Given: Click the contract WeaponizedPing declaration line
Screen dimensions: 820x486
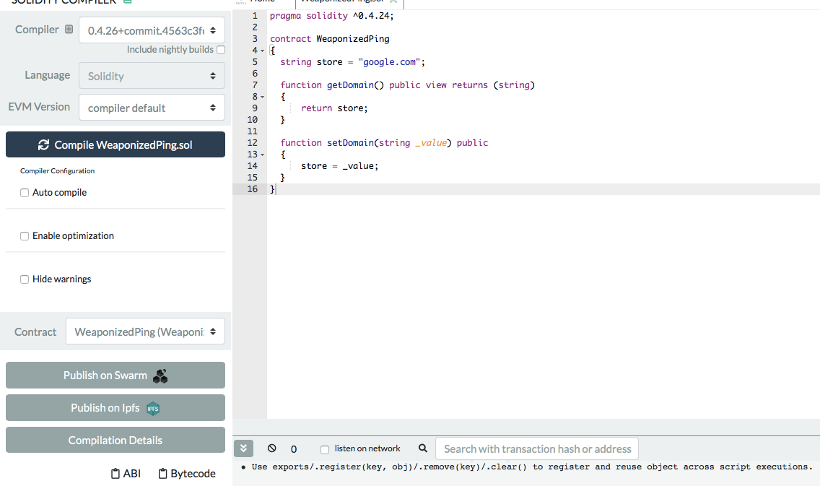Looking at the screenshot, I should [329, 39].
